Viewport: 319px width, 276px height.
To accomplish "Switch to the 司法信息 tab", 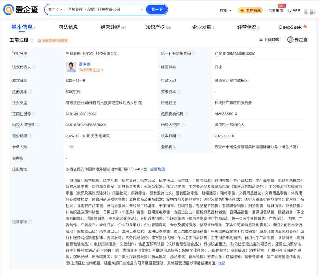I will 68,27.
